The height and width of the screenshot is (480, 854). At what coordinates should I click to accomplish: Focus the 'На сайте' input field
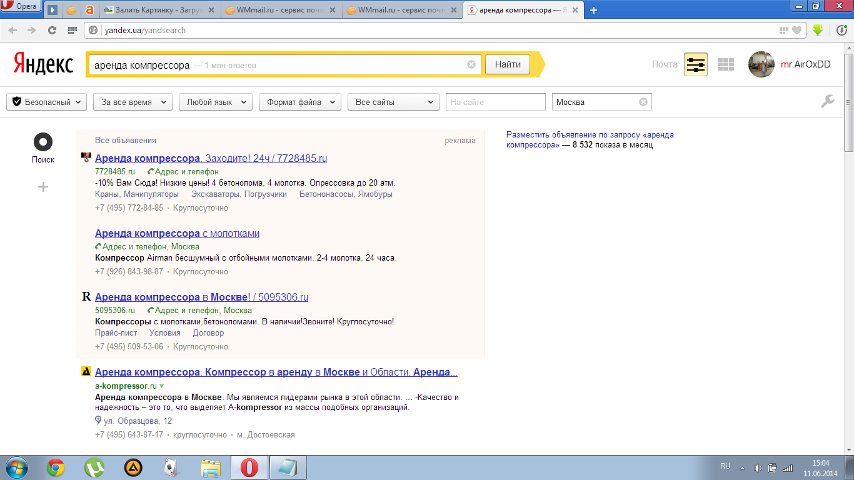coord(496,102)
